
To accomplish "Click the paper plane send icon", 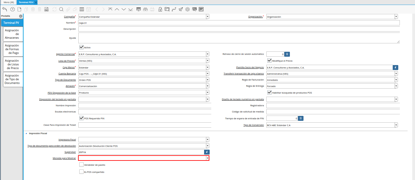I will (181, 9).
